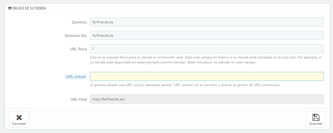Click the Dominio label
The height and width of the screenshot is (133, 333).
pyautogui.click(x=79, y=22)
